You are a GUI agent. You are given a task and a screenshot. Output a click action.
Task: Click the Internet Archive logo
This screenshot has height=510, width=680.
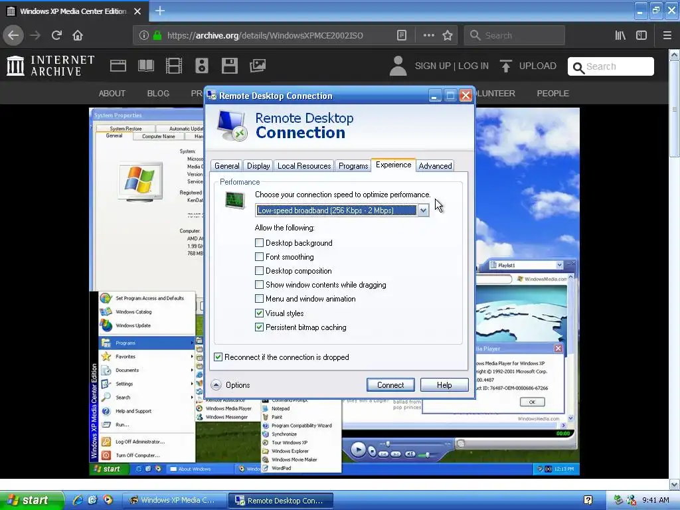tap(50, 66)
